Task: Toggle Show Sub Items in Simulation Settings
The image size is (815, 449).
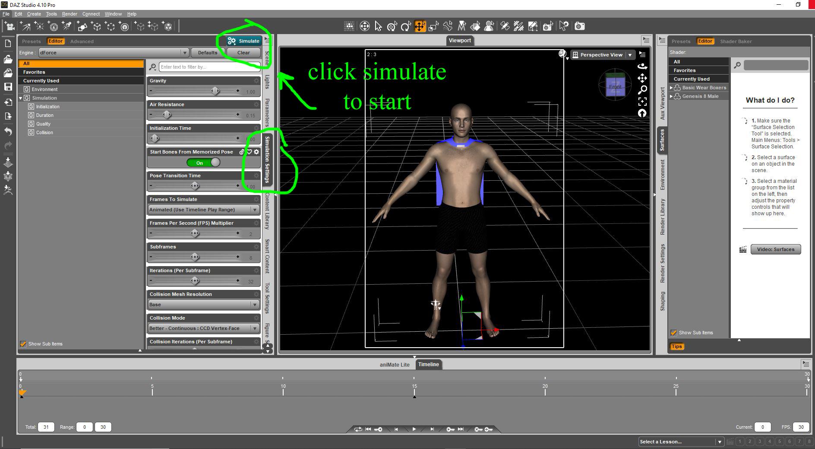Action: tap(23, 344)
